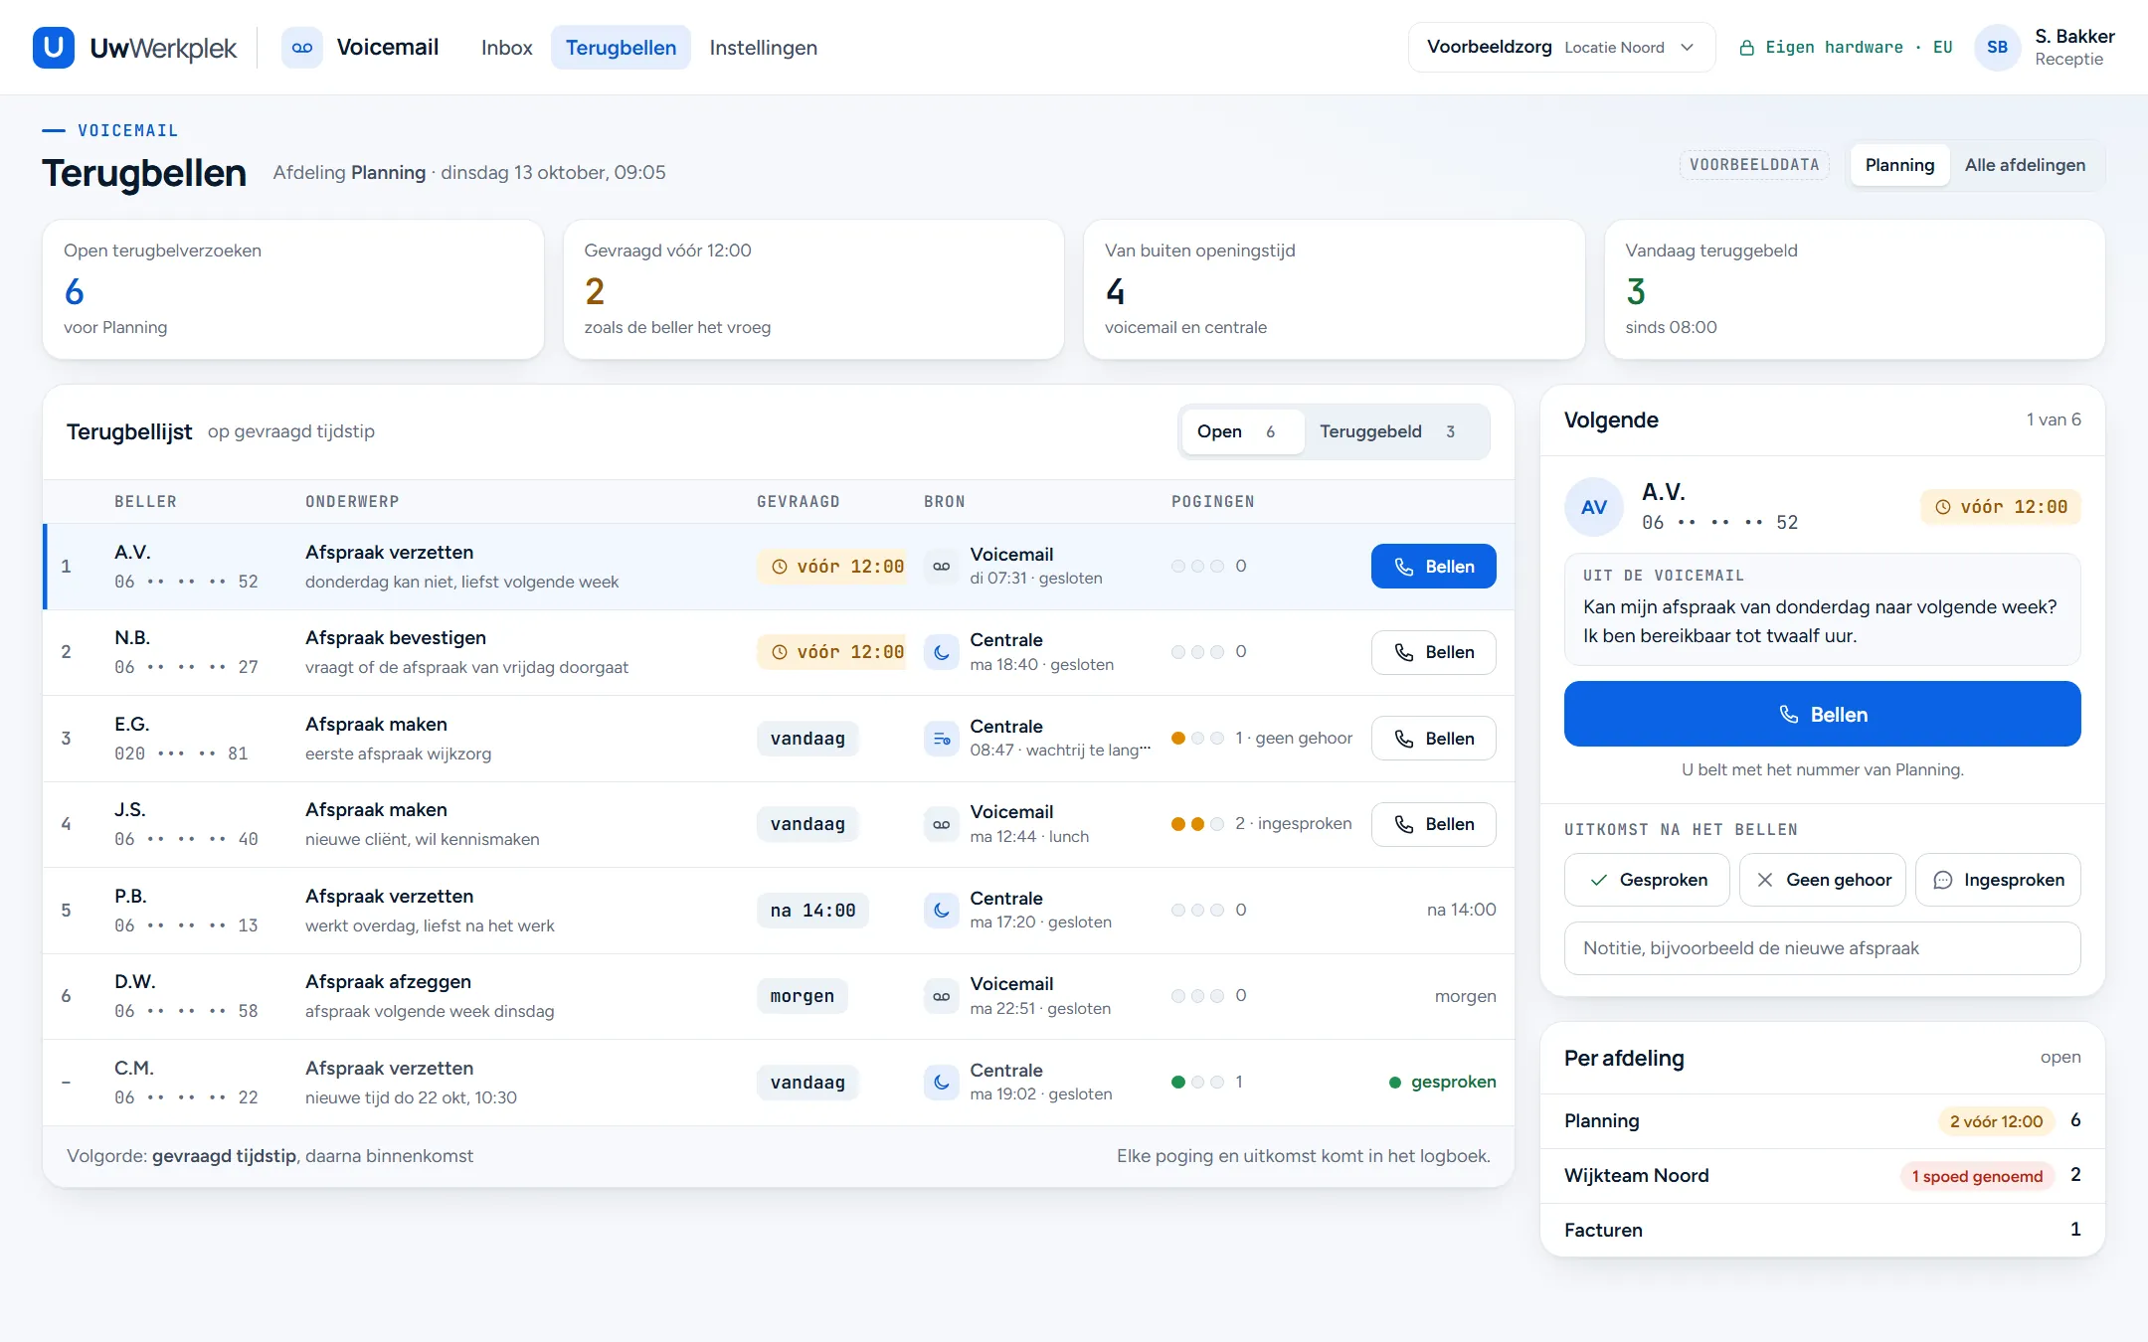Open the Instellingen tab
The image size is (2148, 1342).
(x=764, y=48)
